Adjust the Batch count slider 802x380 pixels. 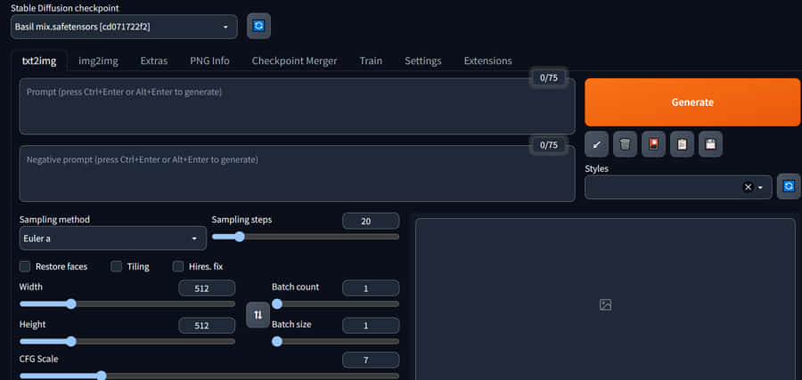tap(336, 304)
